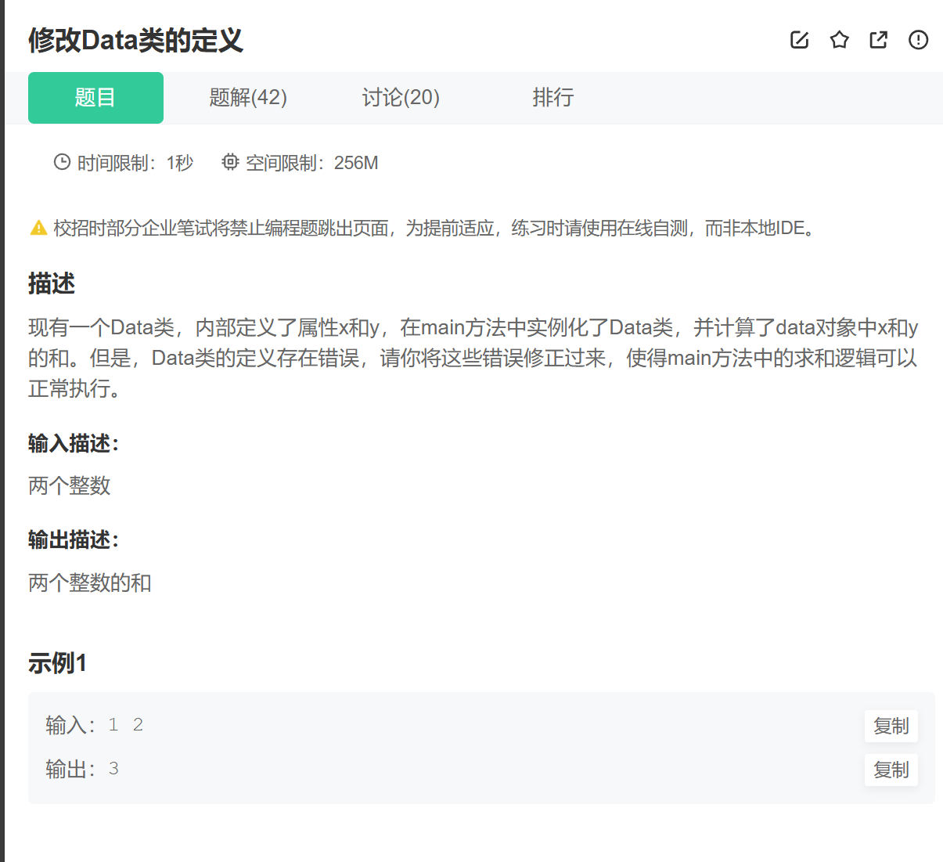Click the 空间限制：256M text
The width and height of the screenshot is (943, 862).
point(311,163)
